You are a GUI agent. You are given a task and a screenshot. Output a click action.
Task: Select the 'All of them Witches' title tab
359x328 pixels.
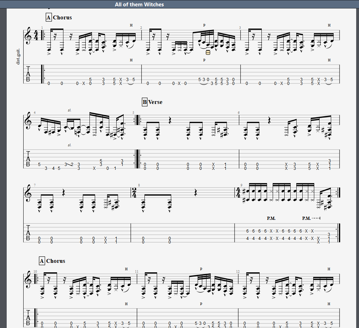[x=139, y=4]
